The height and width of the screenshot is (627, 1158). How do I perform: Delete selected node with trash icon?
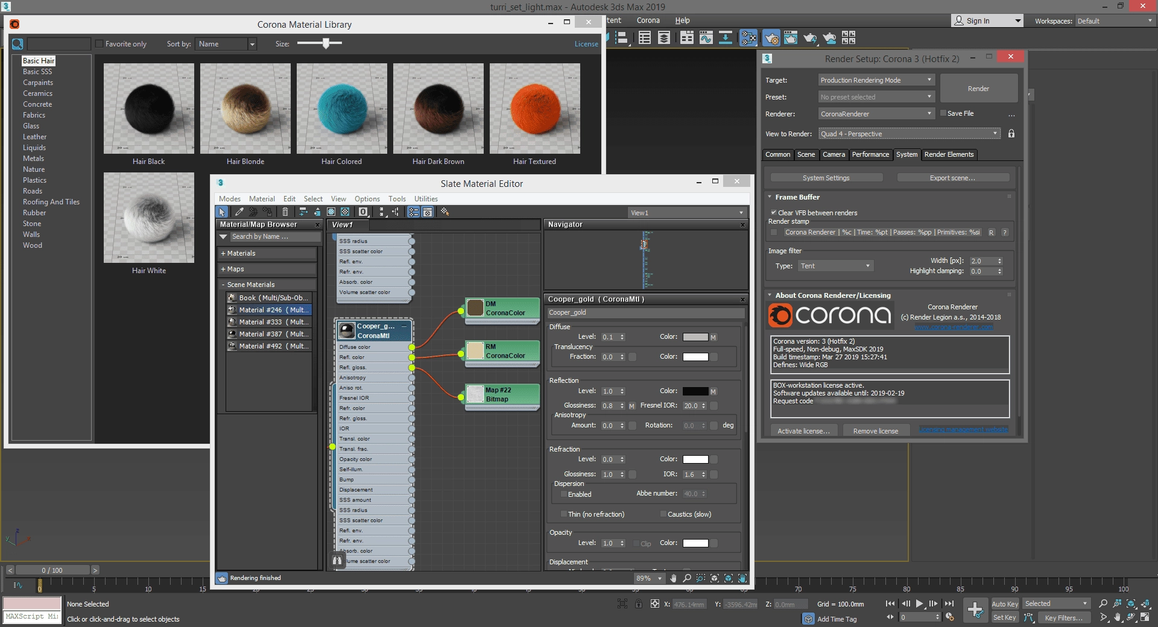click(x=285, y=212)
